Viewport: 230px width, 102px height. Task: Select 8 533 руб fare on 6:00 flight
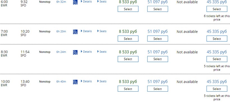(x=128, y=9)
